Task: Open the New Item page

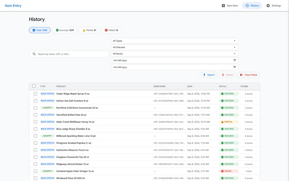Action: [x=230, y=6]
